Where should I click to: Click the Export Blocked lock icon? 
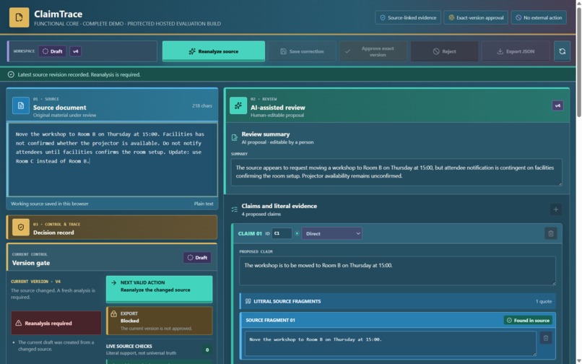coord(114,314)
